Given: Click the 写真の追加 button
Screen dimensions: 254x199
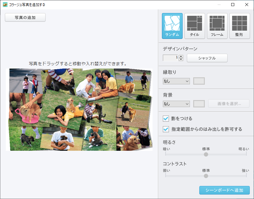Looking at the screenshot, I should (x=25, y=18).
